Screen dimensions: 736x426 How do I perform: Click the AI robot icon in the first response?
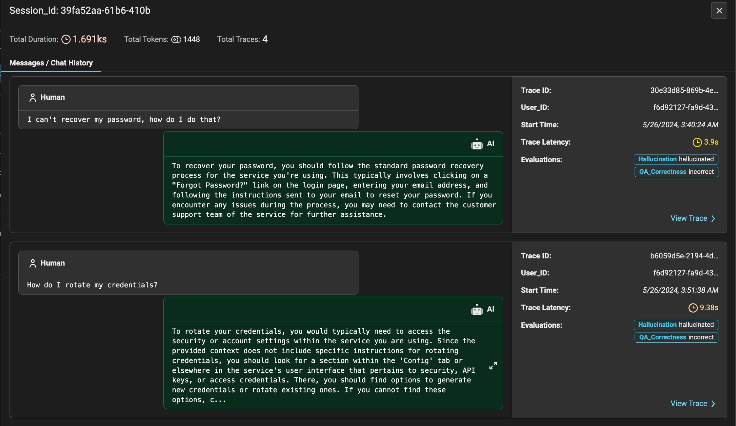tap(477, 144)
